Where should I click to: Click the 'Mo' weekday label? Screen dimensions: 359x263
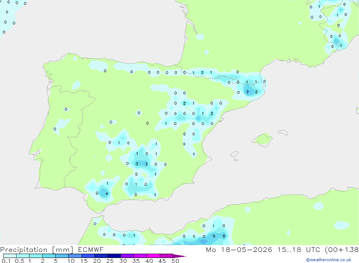point(211,249)
